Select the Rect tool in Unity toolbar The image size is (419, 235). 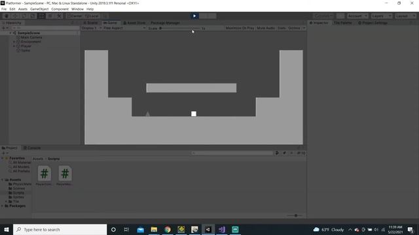[41, 16]
